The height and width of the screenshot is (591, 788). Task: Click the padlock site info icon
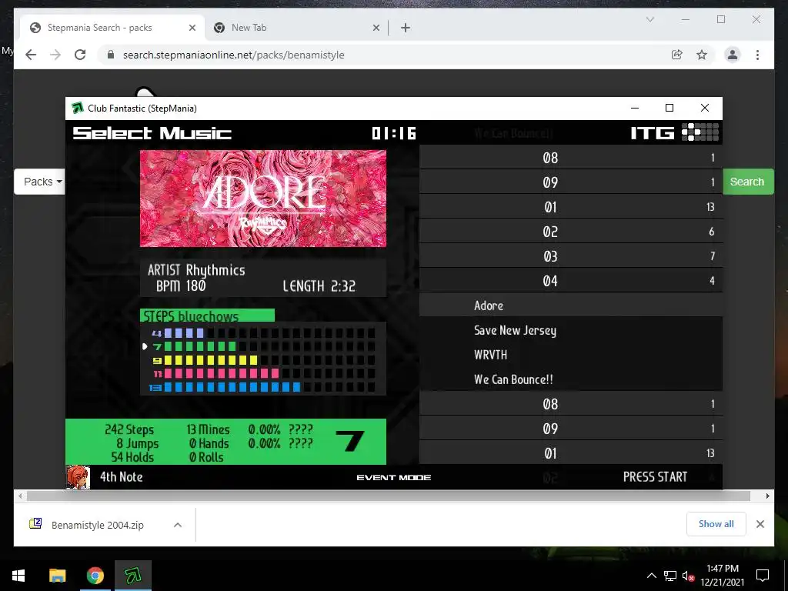click(x=111, y=55)
